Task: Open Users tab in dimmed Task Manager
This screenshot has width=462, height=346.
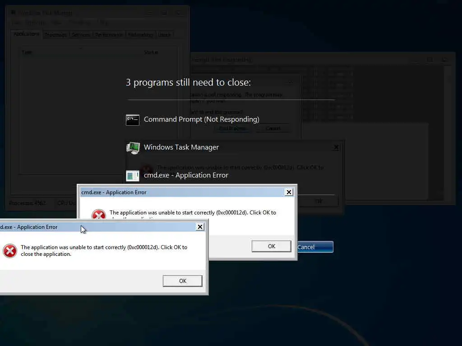Action: (x=164, y=35)
